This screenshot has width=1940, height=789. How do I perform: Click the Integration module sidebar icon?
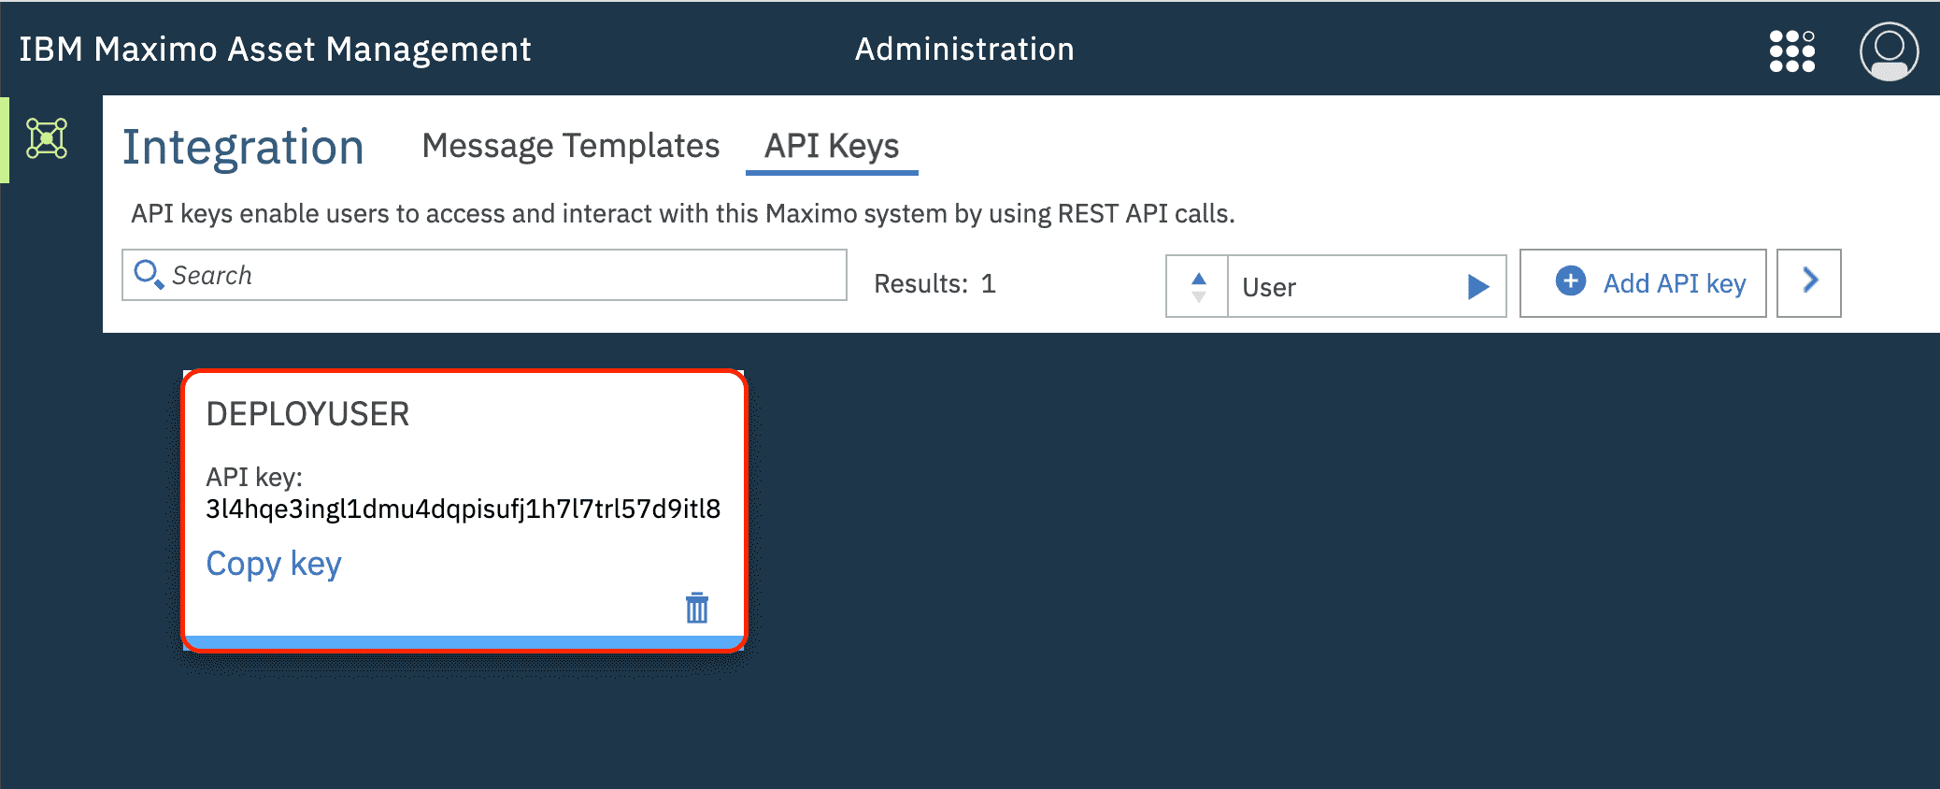47,138
